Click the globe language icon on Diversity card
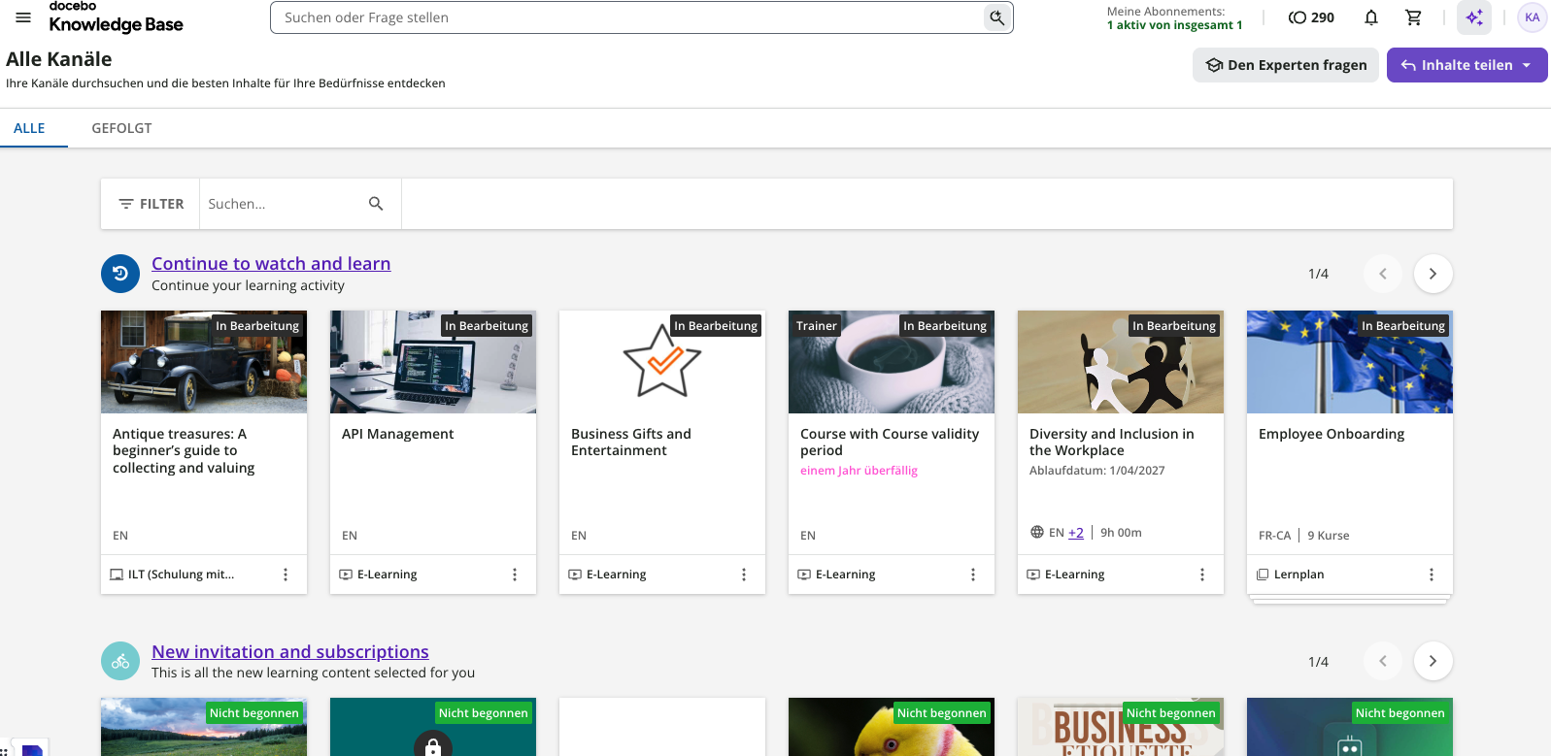This screenshot has height=756, width=1551. [1037, 533]
